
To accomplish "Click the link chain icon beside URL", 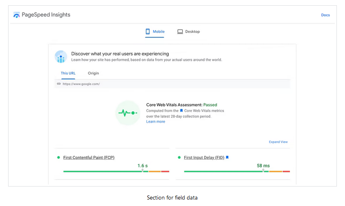I will 59,84.
